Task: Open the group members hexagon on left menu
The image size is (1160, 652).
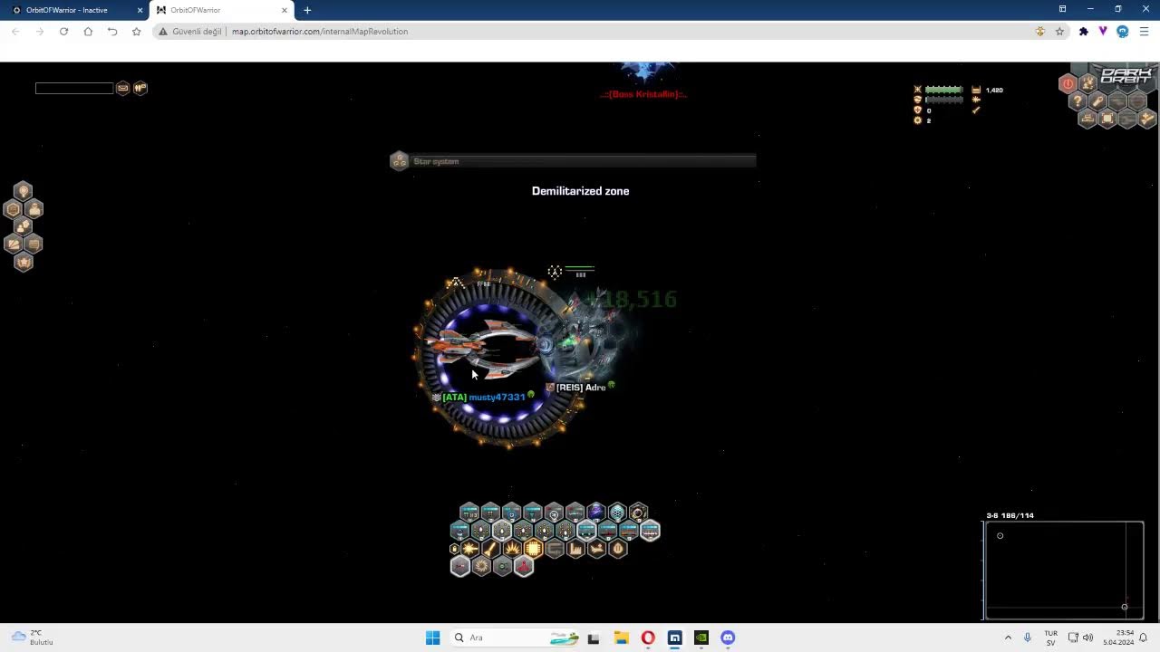Action: pos(23,226)
